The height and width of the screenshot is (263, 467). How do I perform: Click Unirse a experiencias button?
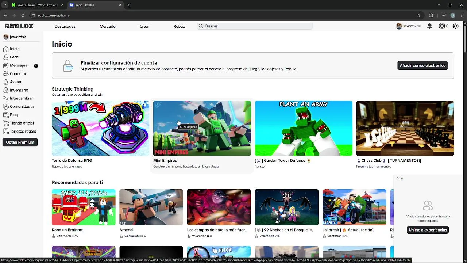(x=428, y=230)
